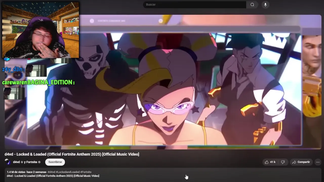
Task: Open the d4vd channel avatar
Action: pyautogui.click(x=8, y=162)
